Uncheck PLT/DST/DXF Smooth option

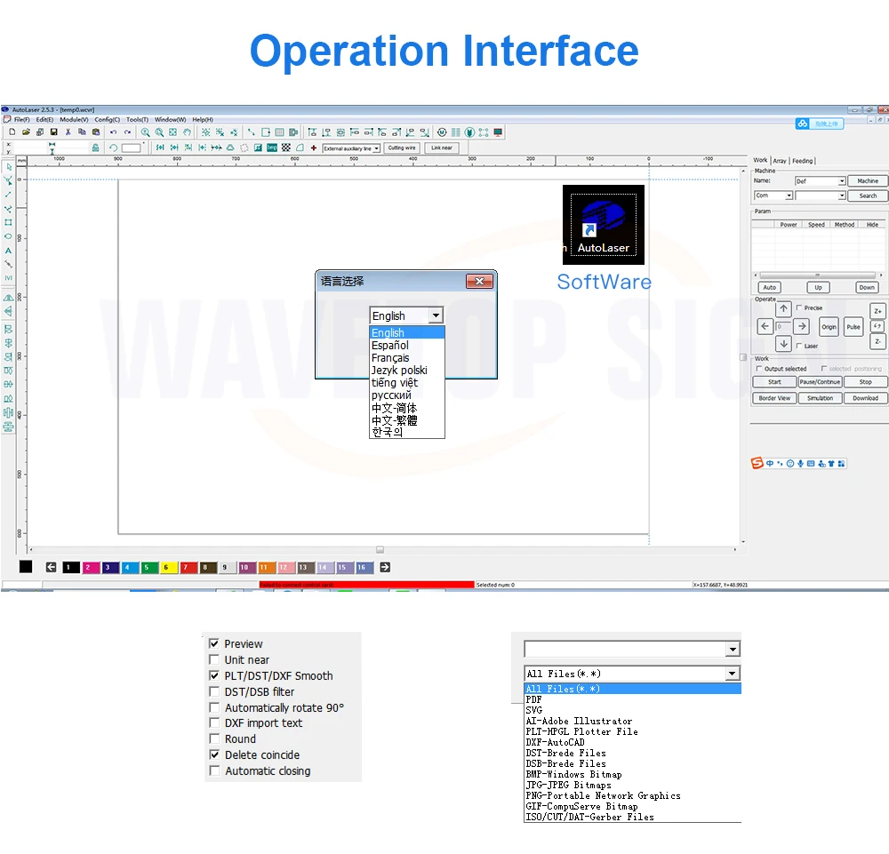click(x=214, y=675)
